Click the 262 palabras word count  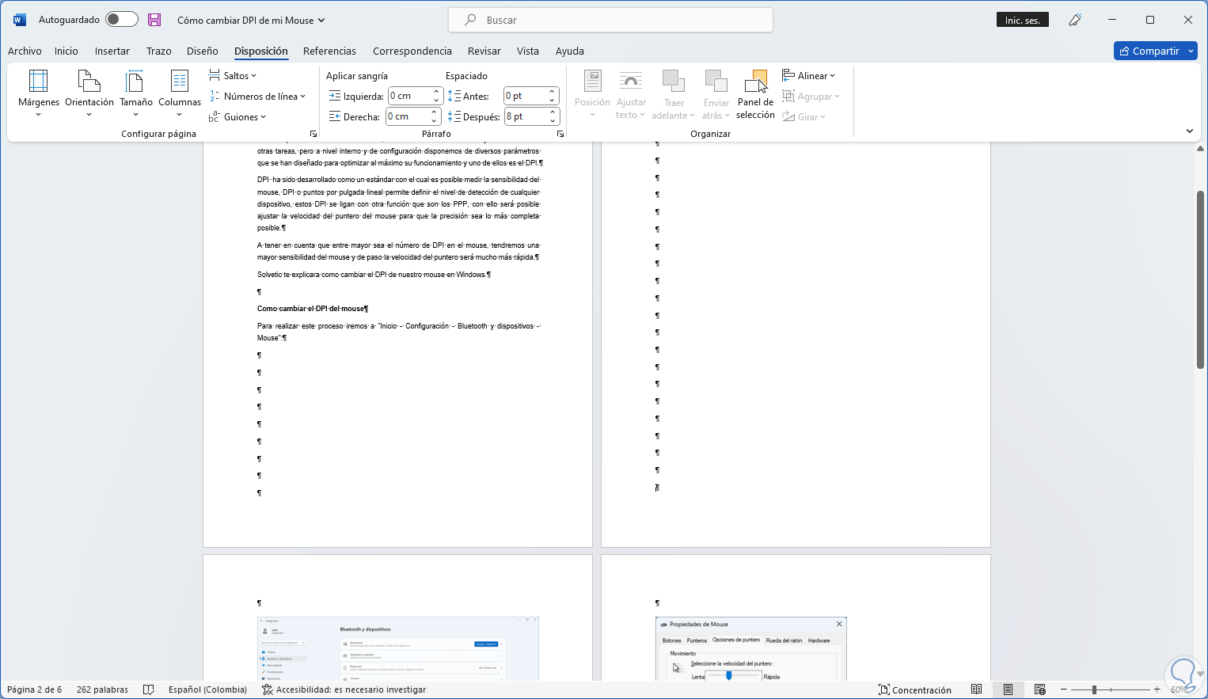pos(102,690)
